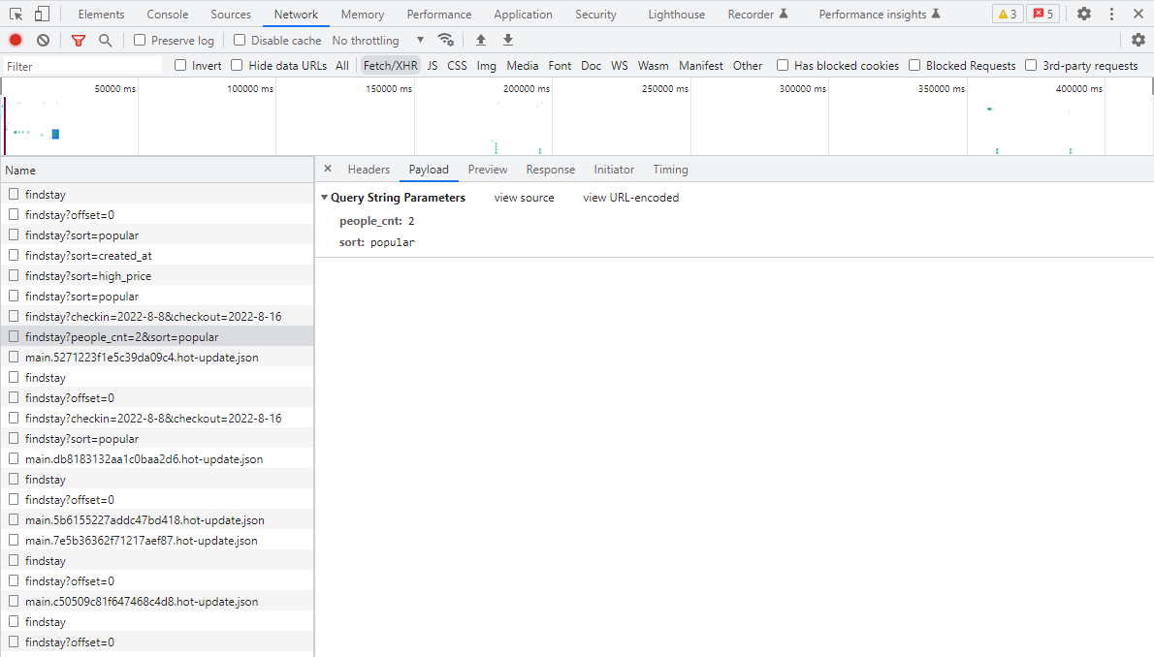Check the Invert filter checkbox
The width and height of the screenshot is (1154, 657).
(180, 66)
